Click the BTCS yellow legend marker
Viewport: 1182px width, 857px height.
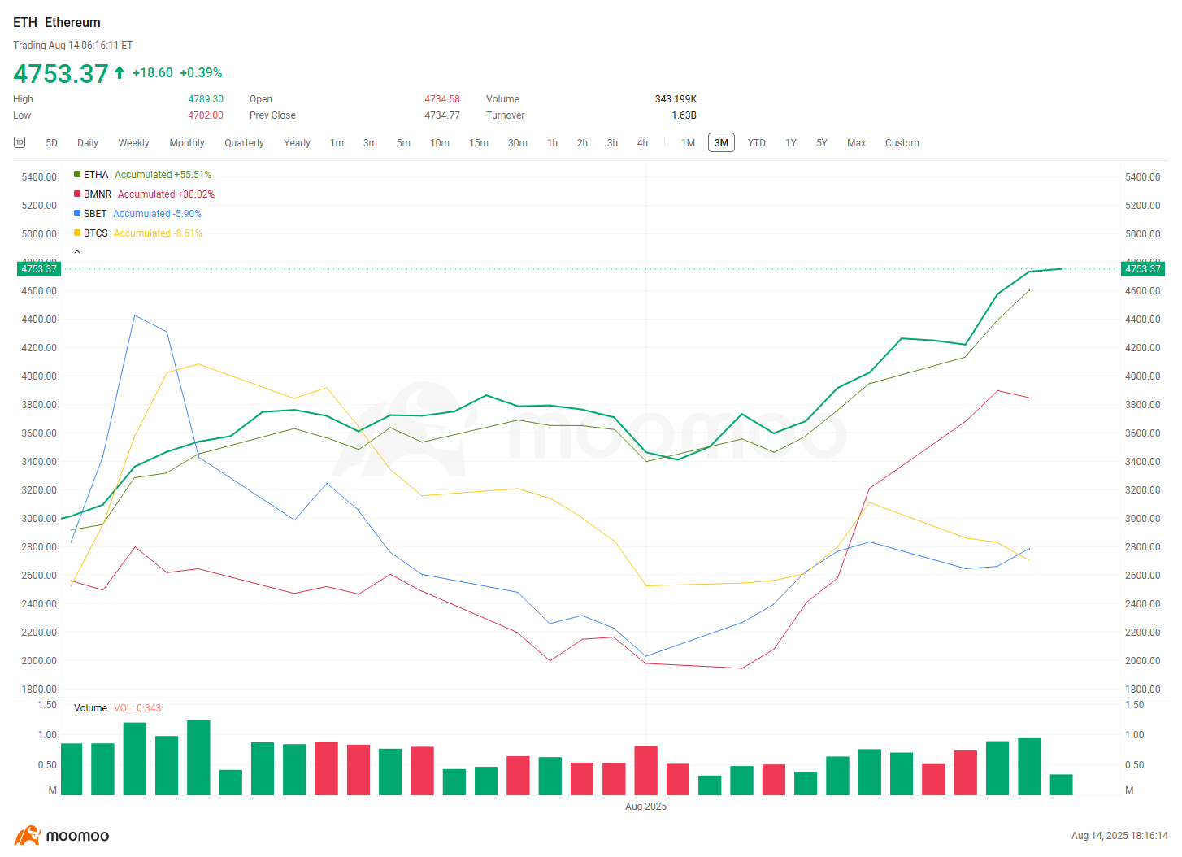[x=77, y=233]
